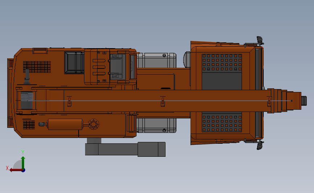Select the orange cylinder with round flange

pyautogui.click(x=65, y=124)
